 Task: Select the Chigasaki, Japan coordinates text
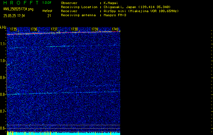[x=137, y=7]
